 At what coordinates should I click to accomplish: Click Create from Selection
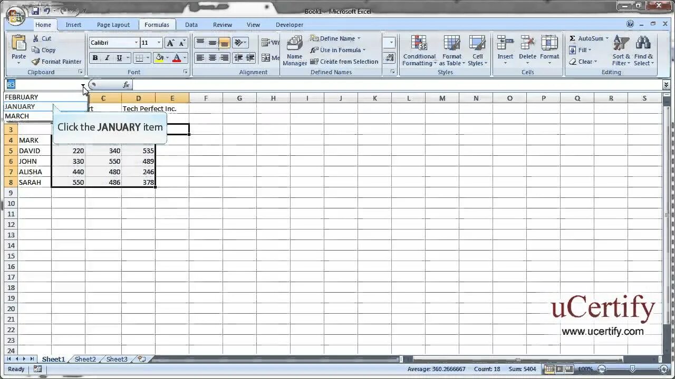coord(344,62)
